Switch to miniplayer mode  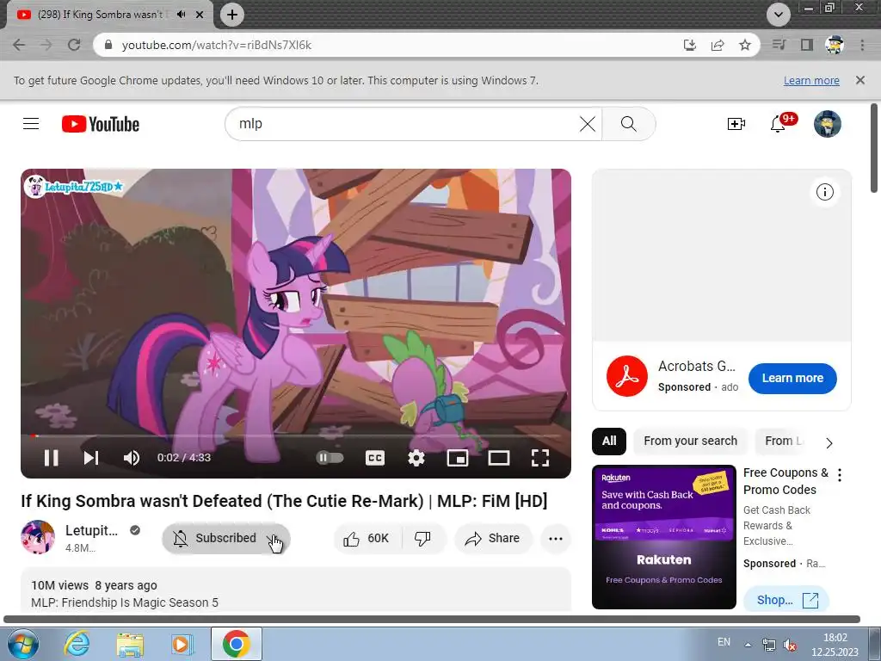click(x=458, y=458)
